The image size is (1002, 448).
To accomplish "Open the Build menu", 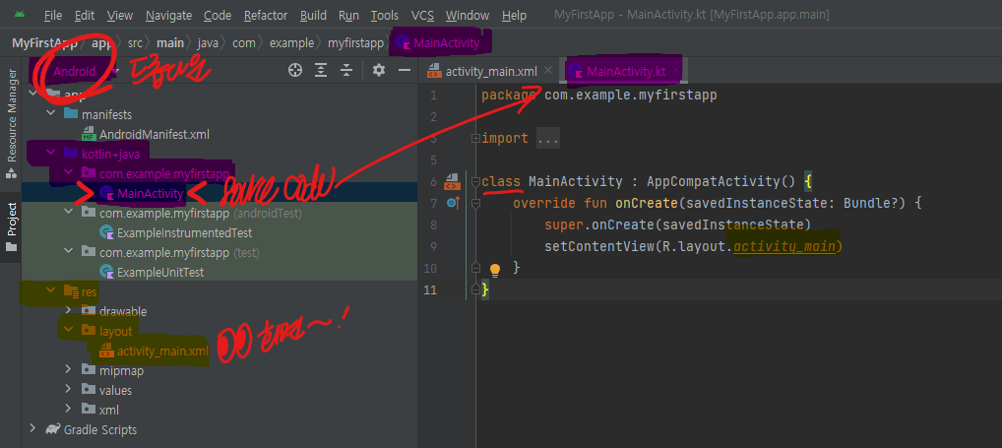I will click(x=313, y=16).
